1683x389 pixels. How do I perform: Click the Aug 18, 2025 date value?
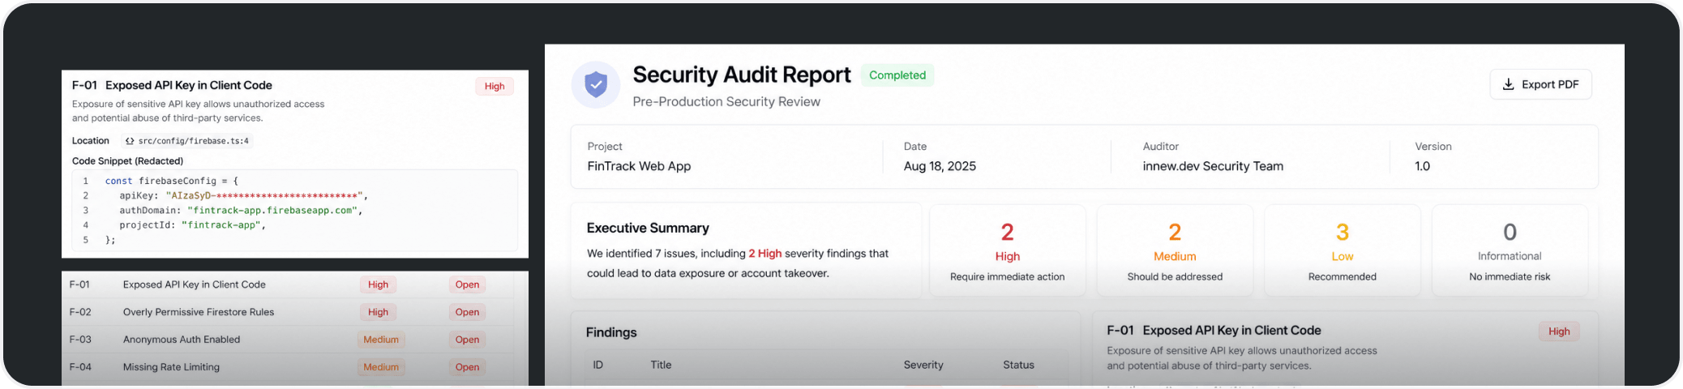point(940,166)
